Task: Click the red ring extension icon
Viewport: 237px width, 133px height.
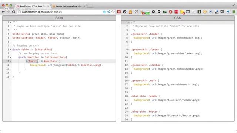Action: pyautogui.click(x=170, y=12)
